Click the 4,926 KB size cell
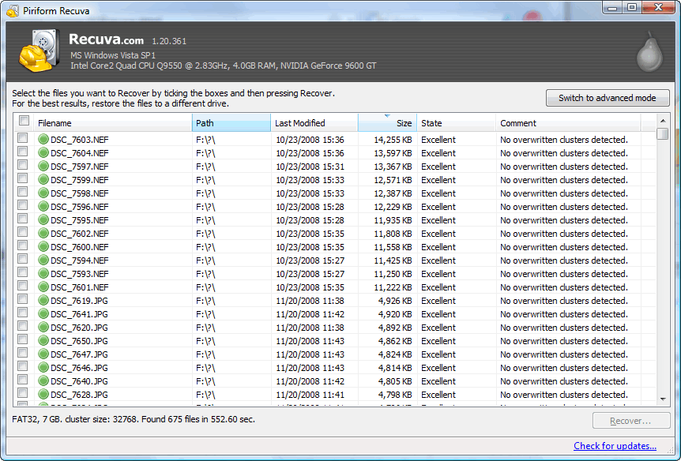Image resolution: width=681 pixels, height=461 pixels. pos(395,301)
